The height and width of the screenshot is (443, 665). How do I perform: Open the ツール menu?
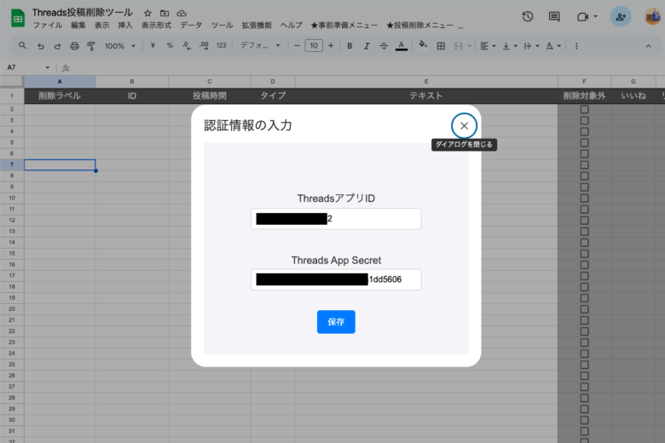222,26
